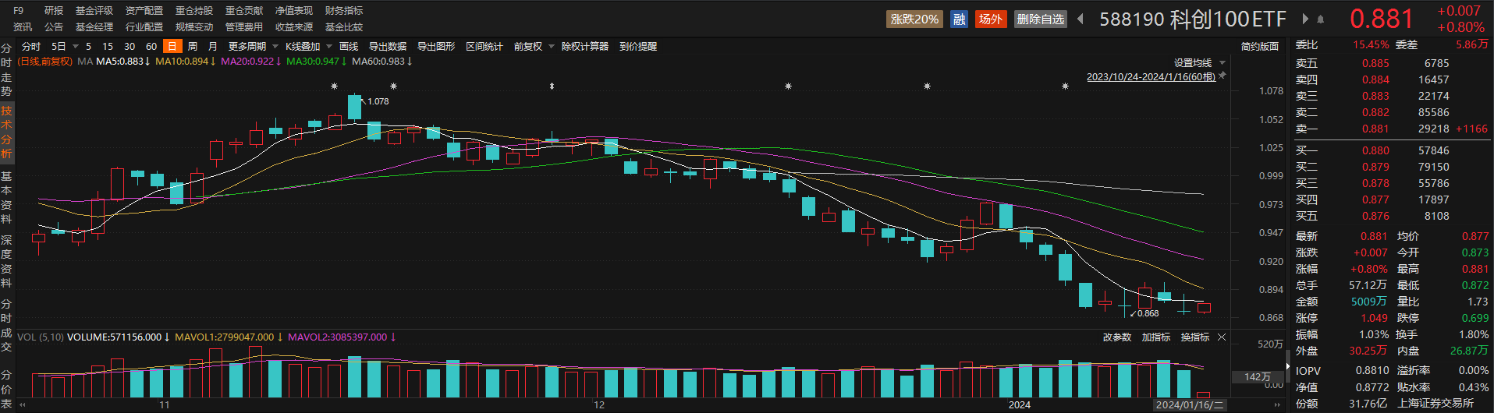Expand the 更多周期 dropdown
This screenshot has height=413, width=1494.
tap(251, 47)
